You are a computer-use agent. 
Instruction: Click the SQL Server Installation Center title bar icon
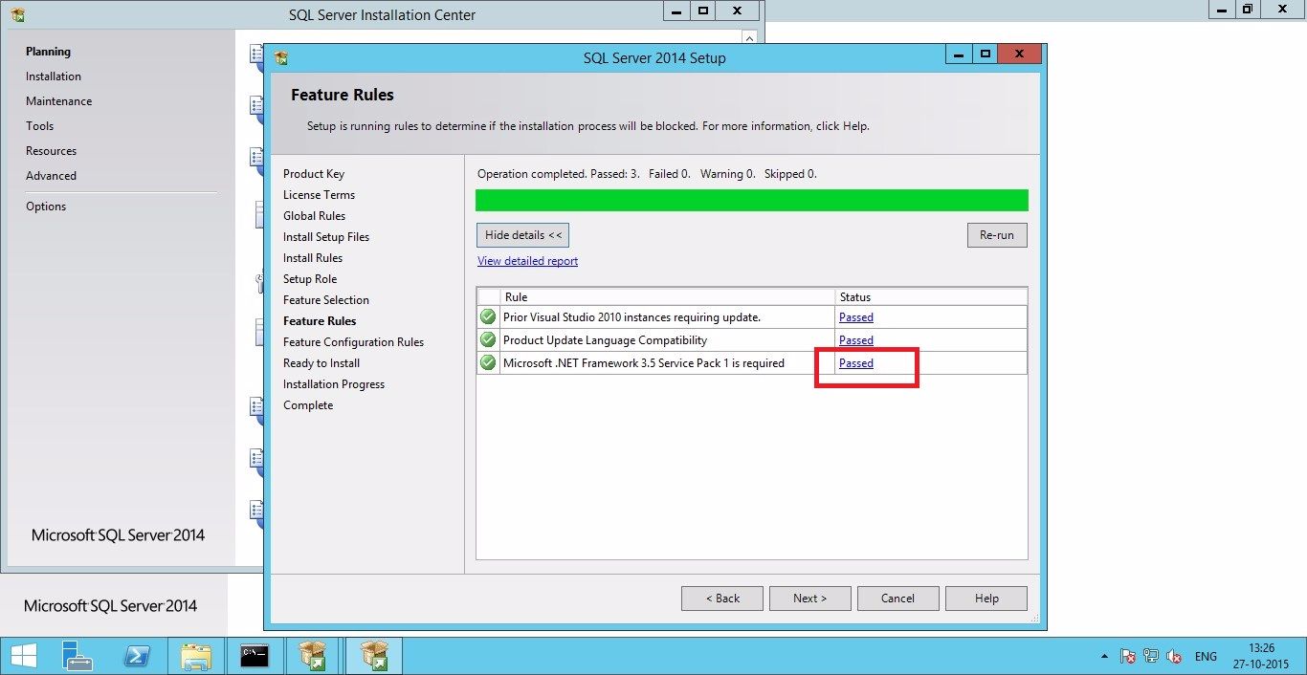(17, 14)
